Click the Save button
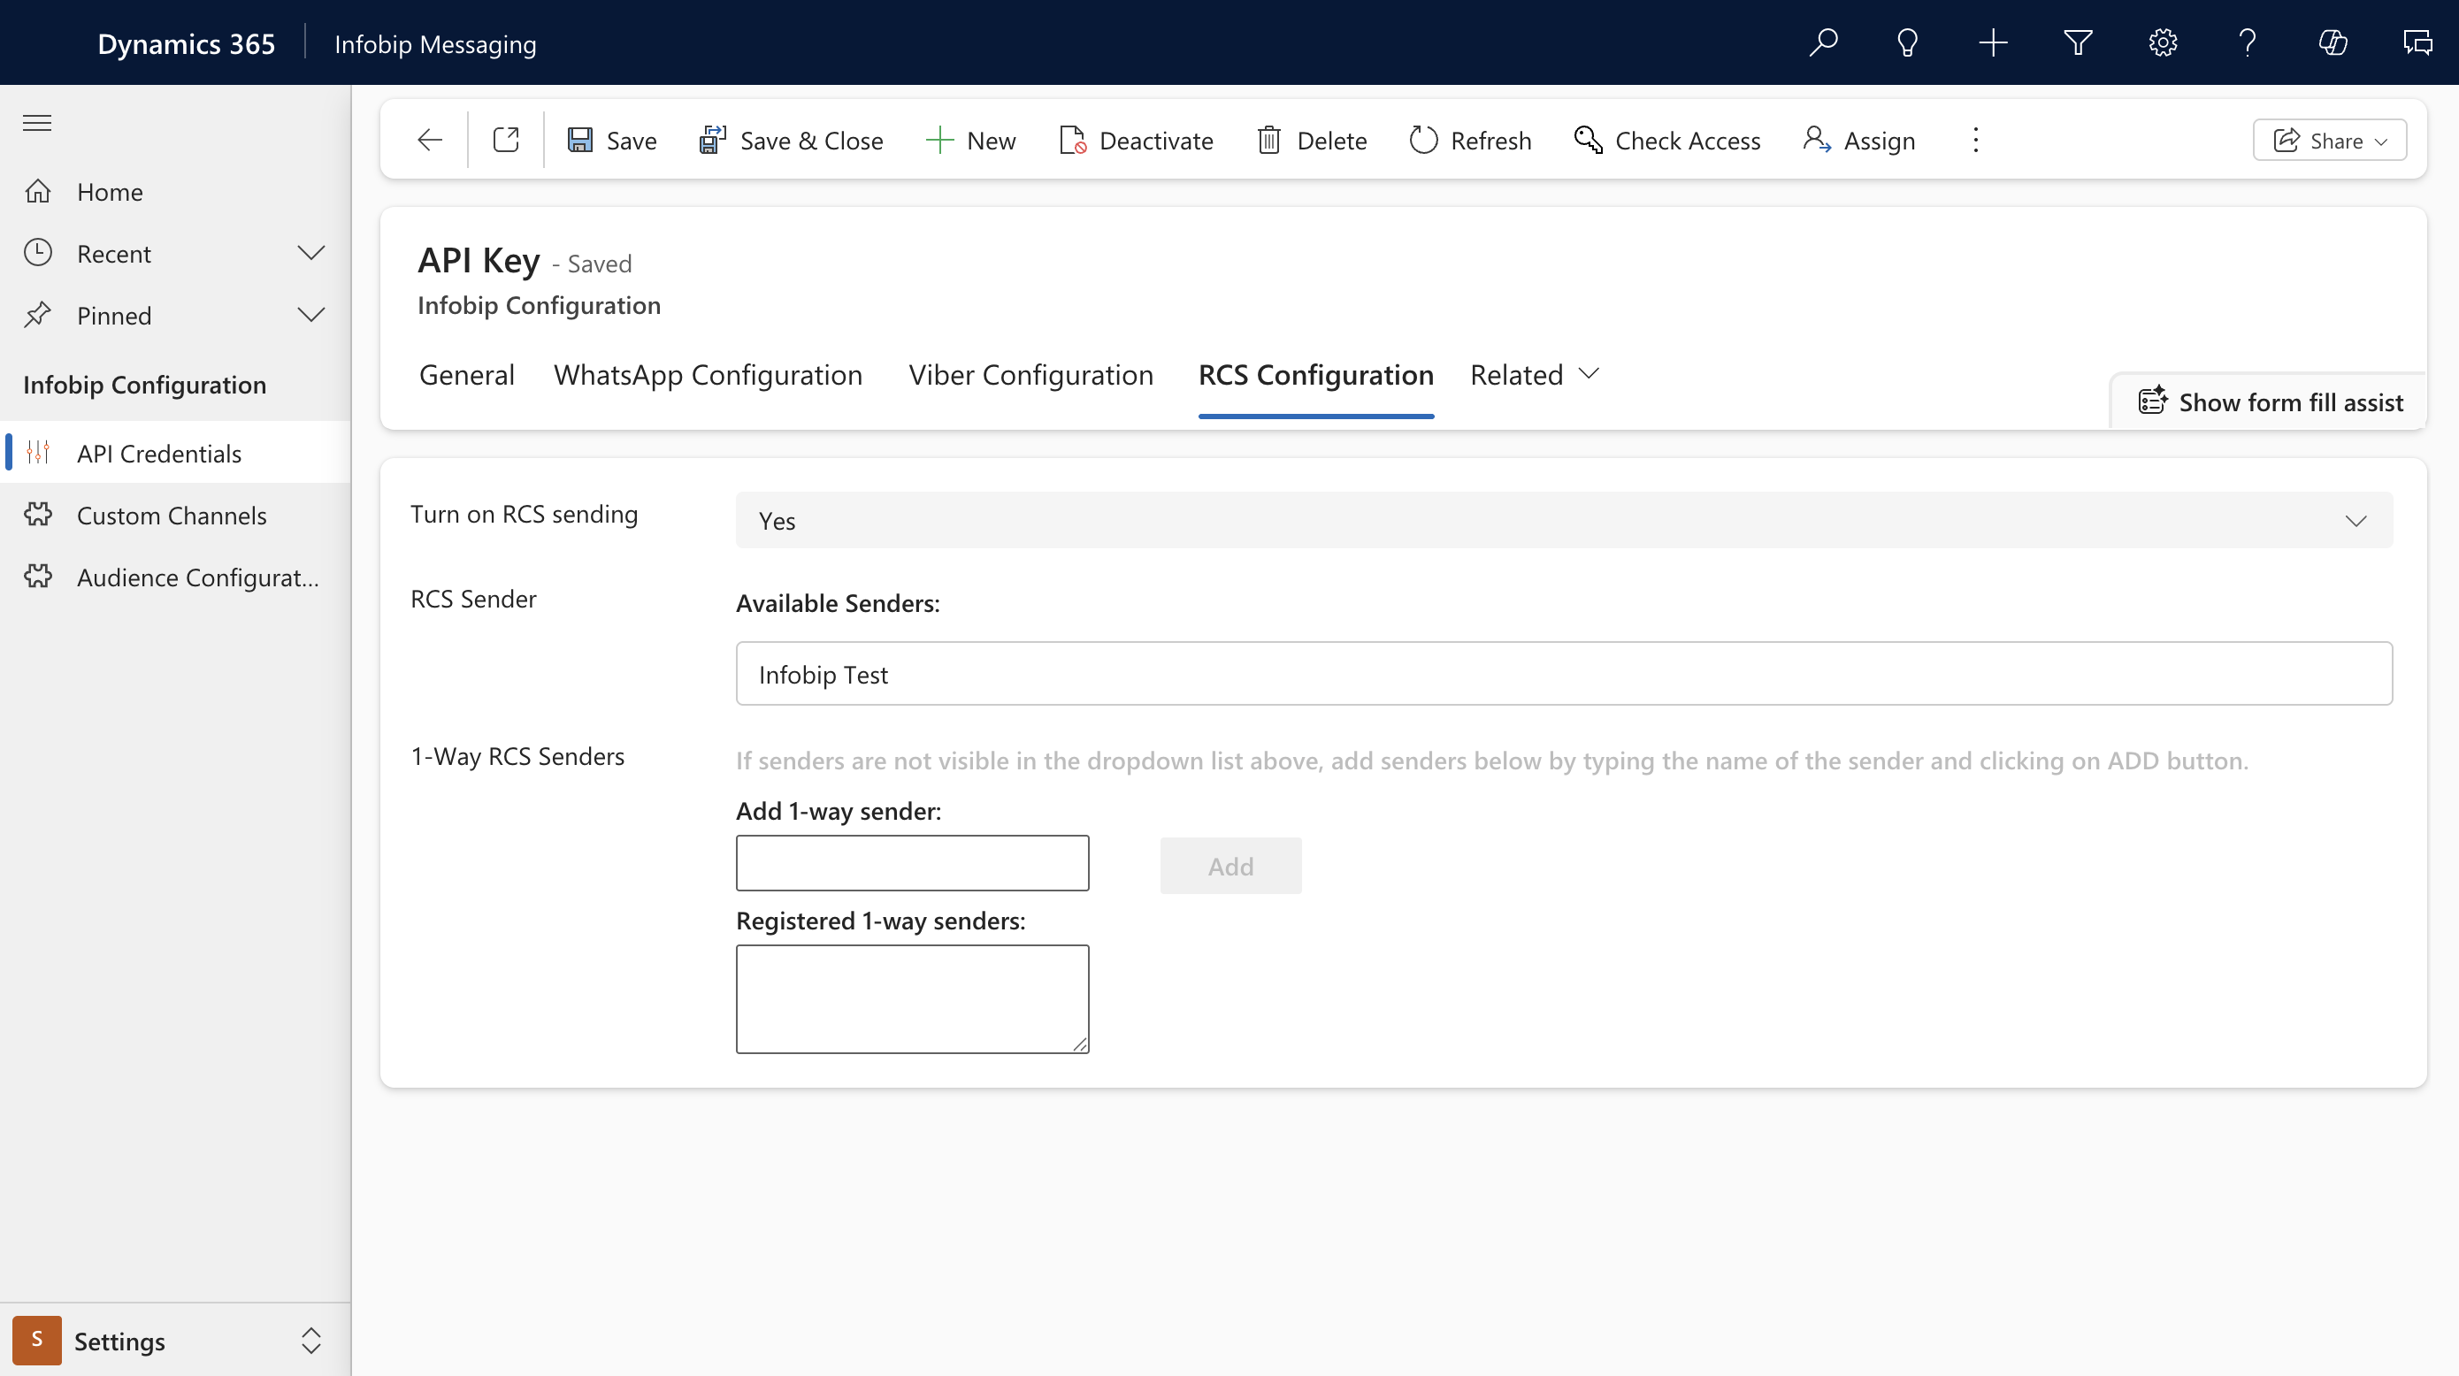2459x1376 pixels. pyautogui.click(x=612, y=141)
